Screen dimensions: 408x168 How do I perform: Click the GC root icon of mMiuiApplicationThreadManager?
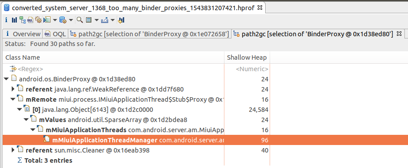pos(46,139)
